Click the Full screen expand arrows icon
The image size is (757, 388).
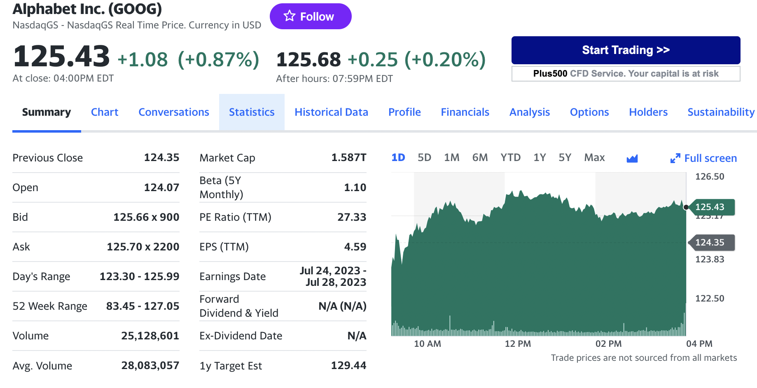tap(675, 158)
